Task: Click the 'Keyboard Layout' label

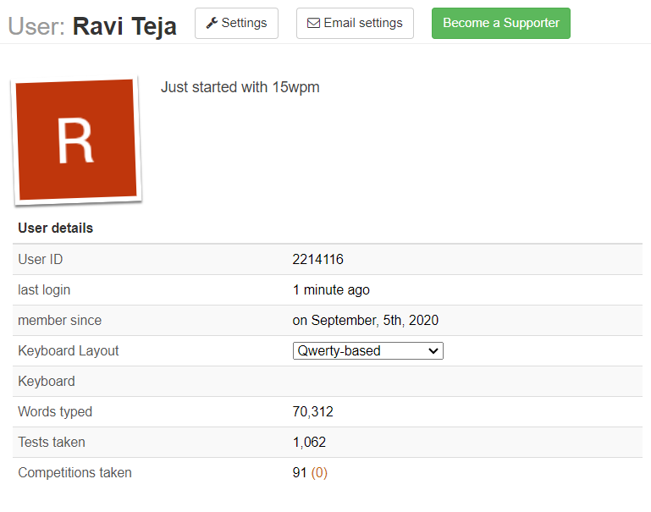Action: pyautogui.click(x=69, y=350)
